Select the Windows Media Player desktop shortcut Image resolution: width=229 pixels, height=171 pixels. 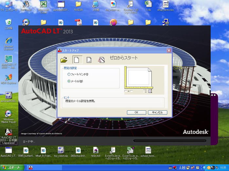(9, 117)
